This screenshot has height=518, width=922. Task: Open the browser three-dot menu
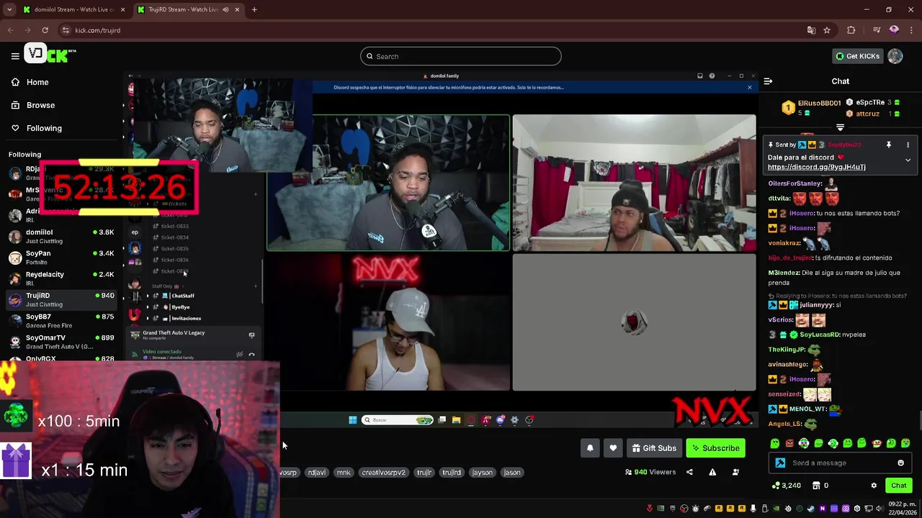pos(910,30)
